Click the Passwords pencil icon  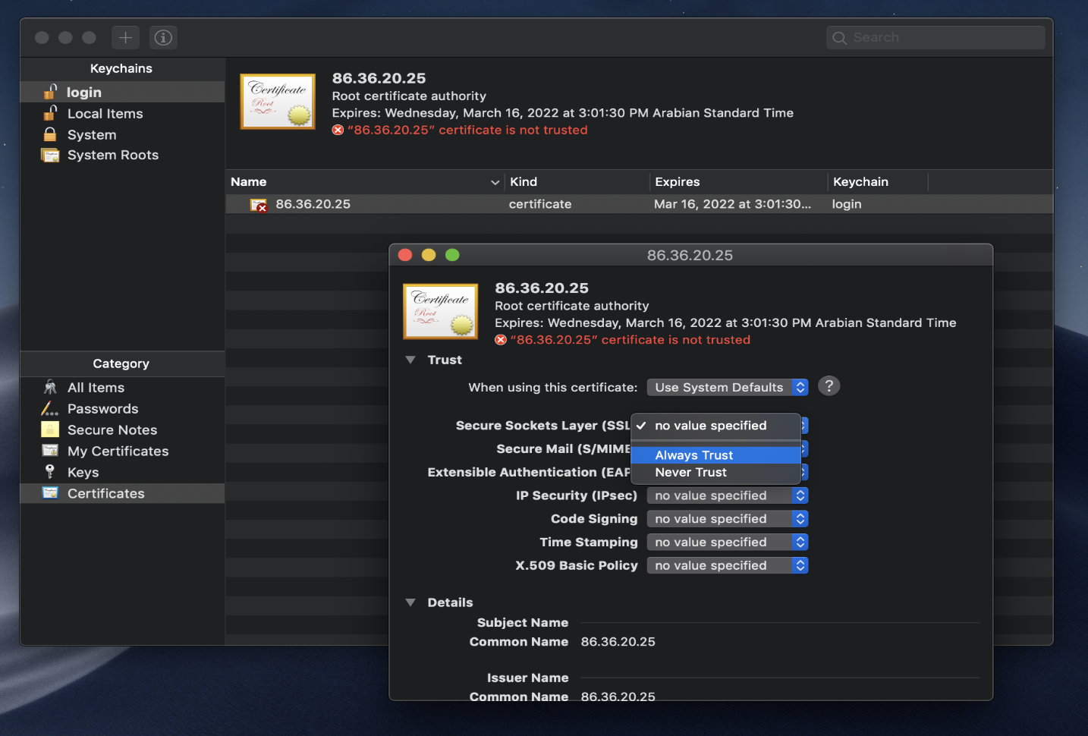coord(50,408)
